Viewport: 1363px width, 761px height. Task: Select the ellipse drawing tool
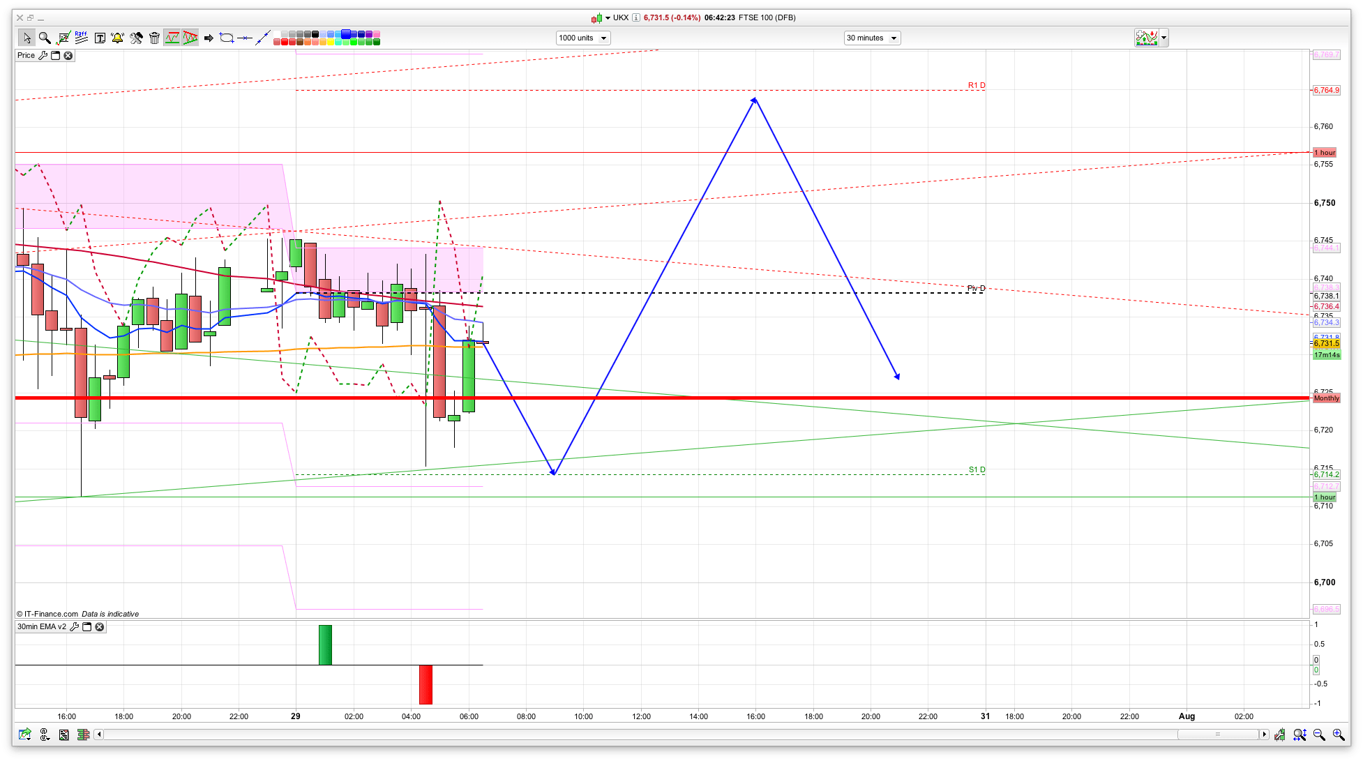pos(226,38)
